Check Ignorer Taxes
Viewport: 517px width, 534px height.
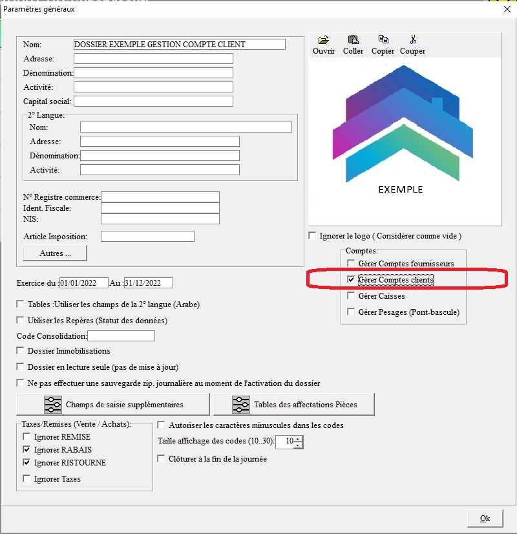(x=26, y=479)
